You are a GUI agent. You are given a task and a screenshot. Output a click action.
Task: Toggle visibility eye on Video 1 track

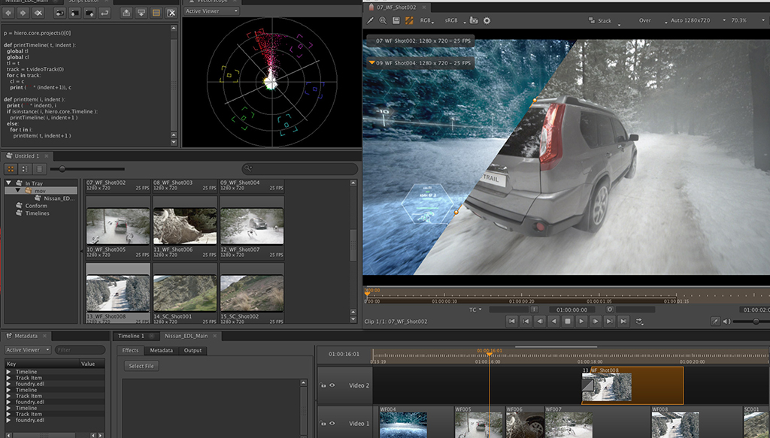point(332,424)
